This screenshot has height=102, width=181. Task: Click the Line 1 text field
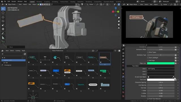[161, 69]
